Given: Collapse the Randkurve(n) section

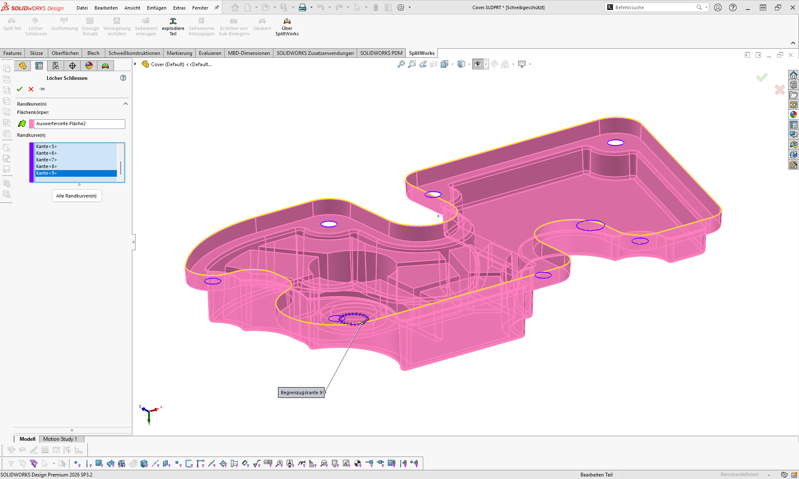Looking at the screenshot, I should [126, 104].
